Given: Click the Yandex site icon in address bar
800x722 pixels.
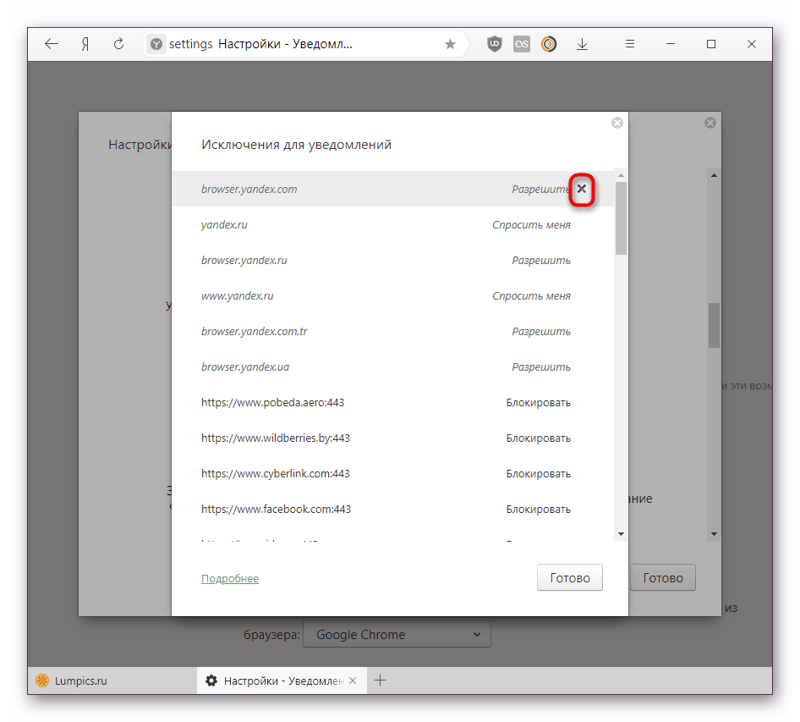Looking at the screenshot, I should tap(156, 44).
